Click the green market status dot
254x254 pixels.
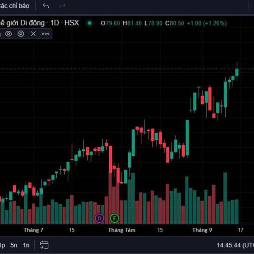click(x=89, y=23)
